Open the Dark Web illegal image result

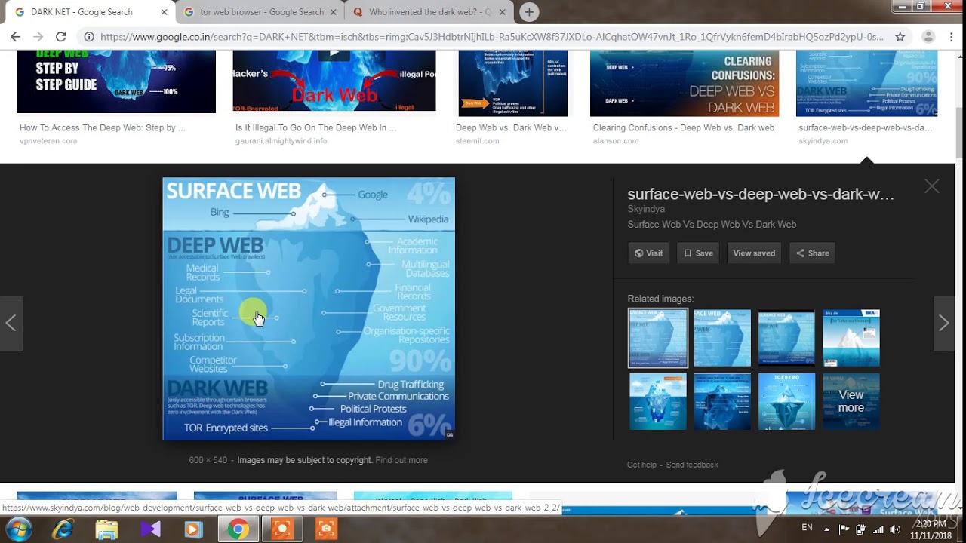[334, 81]
